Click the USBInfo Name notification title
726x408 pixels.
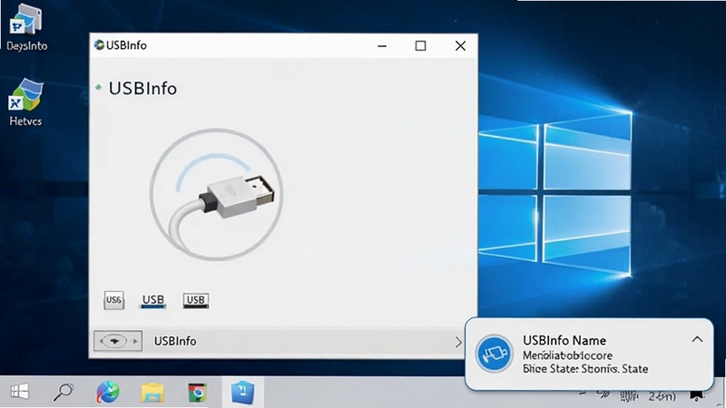pos(564,341)
